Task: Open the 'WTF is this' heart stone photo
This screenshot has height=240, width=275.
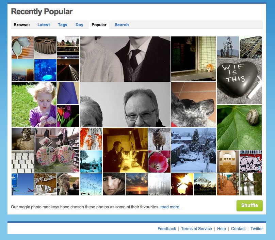Action: [x=239, y=82]
